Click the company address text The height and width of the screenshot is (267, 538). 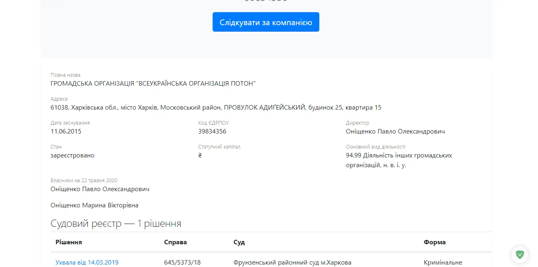click(216, 108)
